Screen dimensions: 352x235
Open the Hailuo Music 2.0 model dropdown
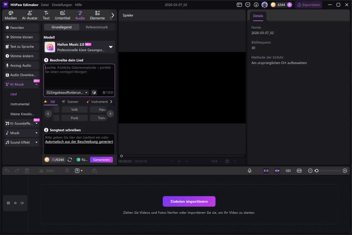111,47
